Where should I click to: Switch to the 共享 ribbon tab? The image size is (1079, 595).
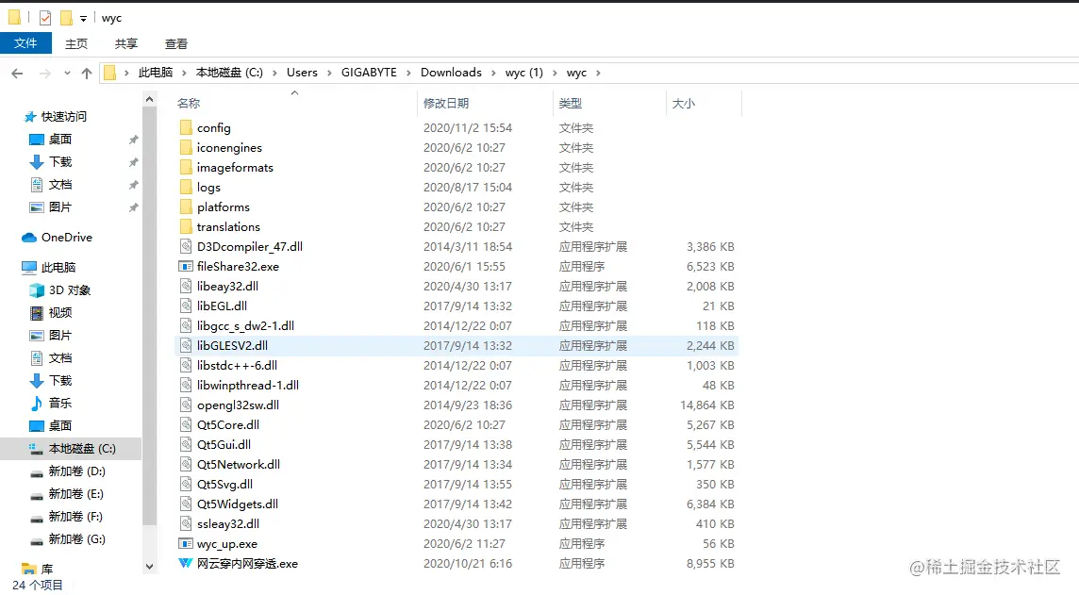(125, 42)
